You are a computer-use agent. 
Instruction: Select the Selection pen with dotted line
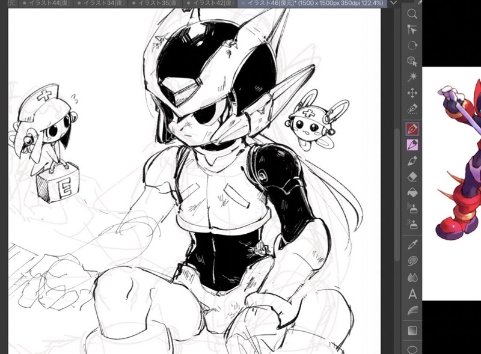coord(412,109)
